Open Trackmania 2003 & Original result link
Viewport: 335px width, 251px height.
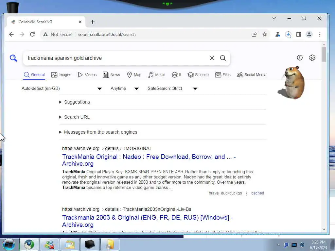pos(148,221)
